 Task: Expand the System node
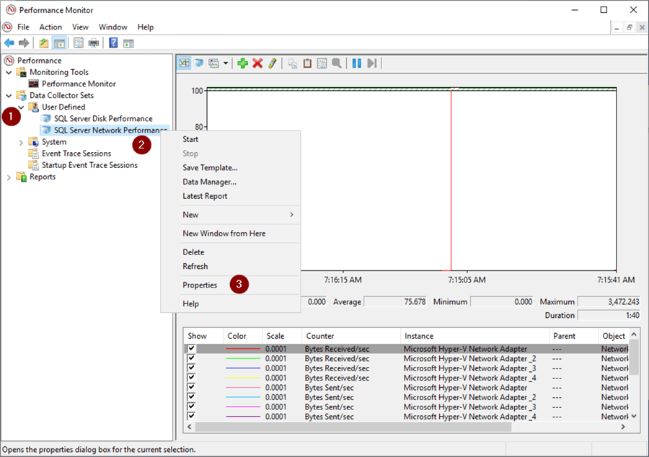(x=21, y=142)
